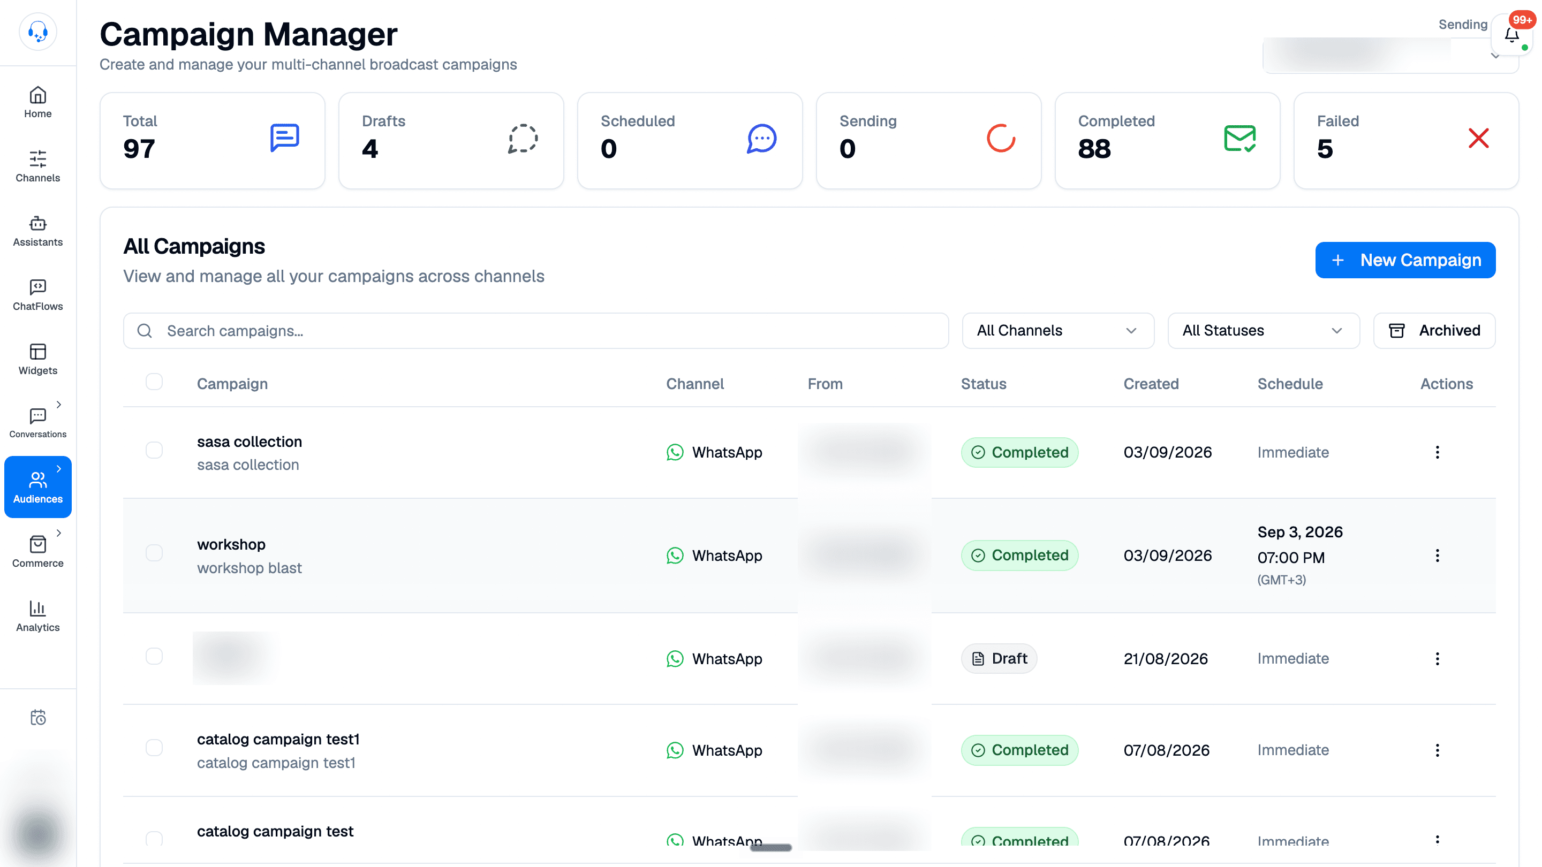
Task: Open ChatFlows from sidebar
Action: pos(37,295)
